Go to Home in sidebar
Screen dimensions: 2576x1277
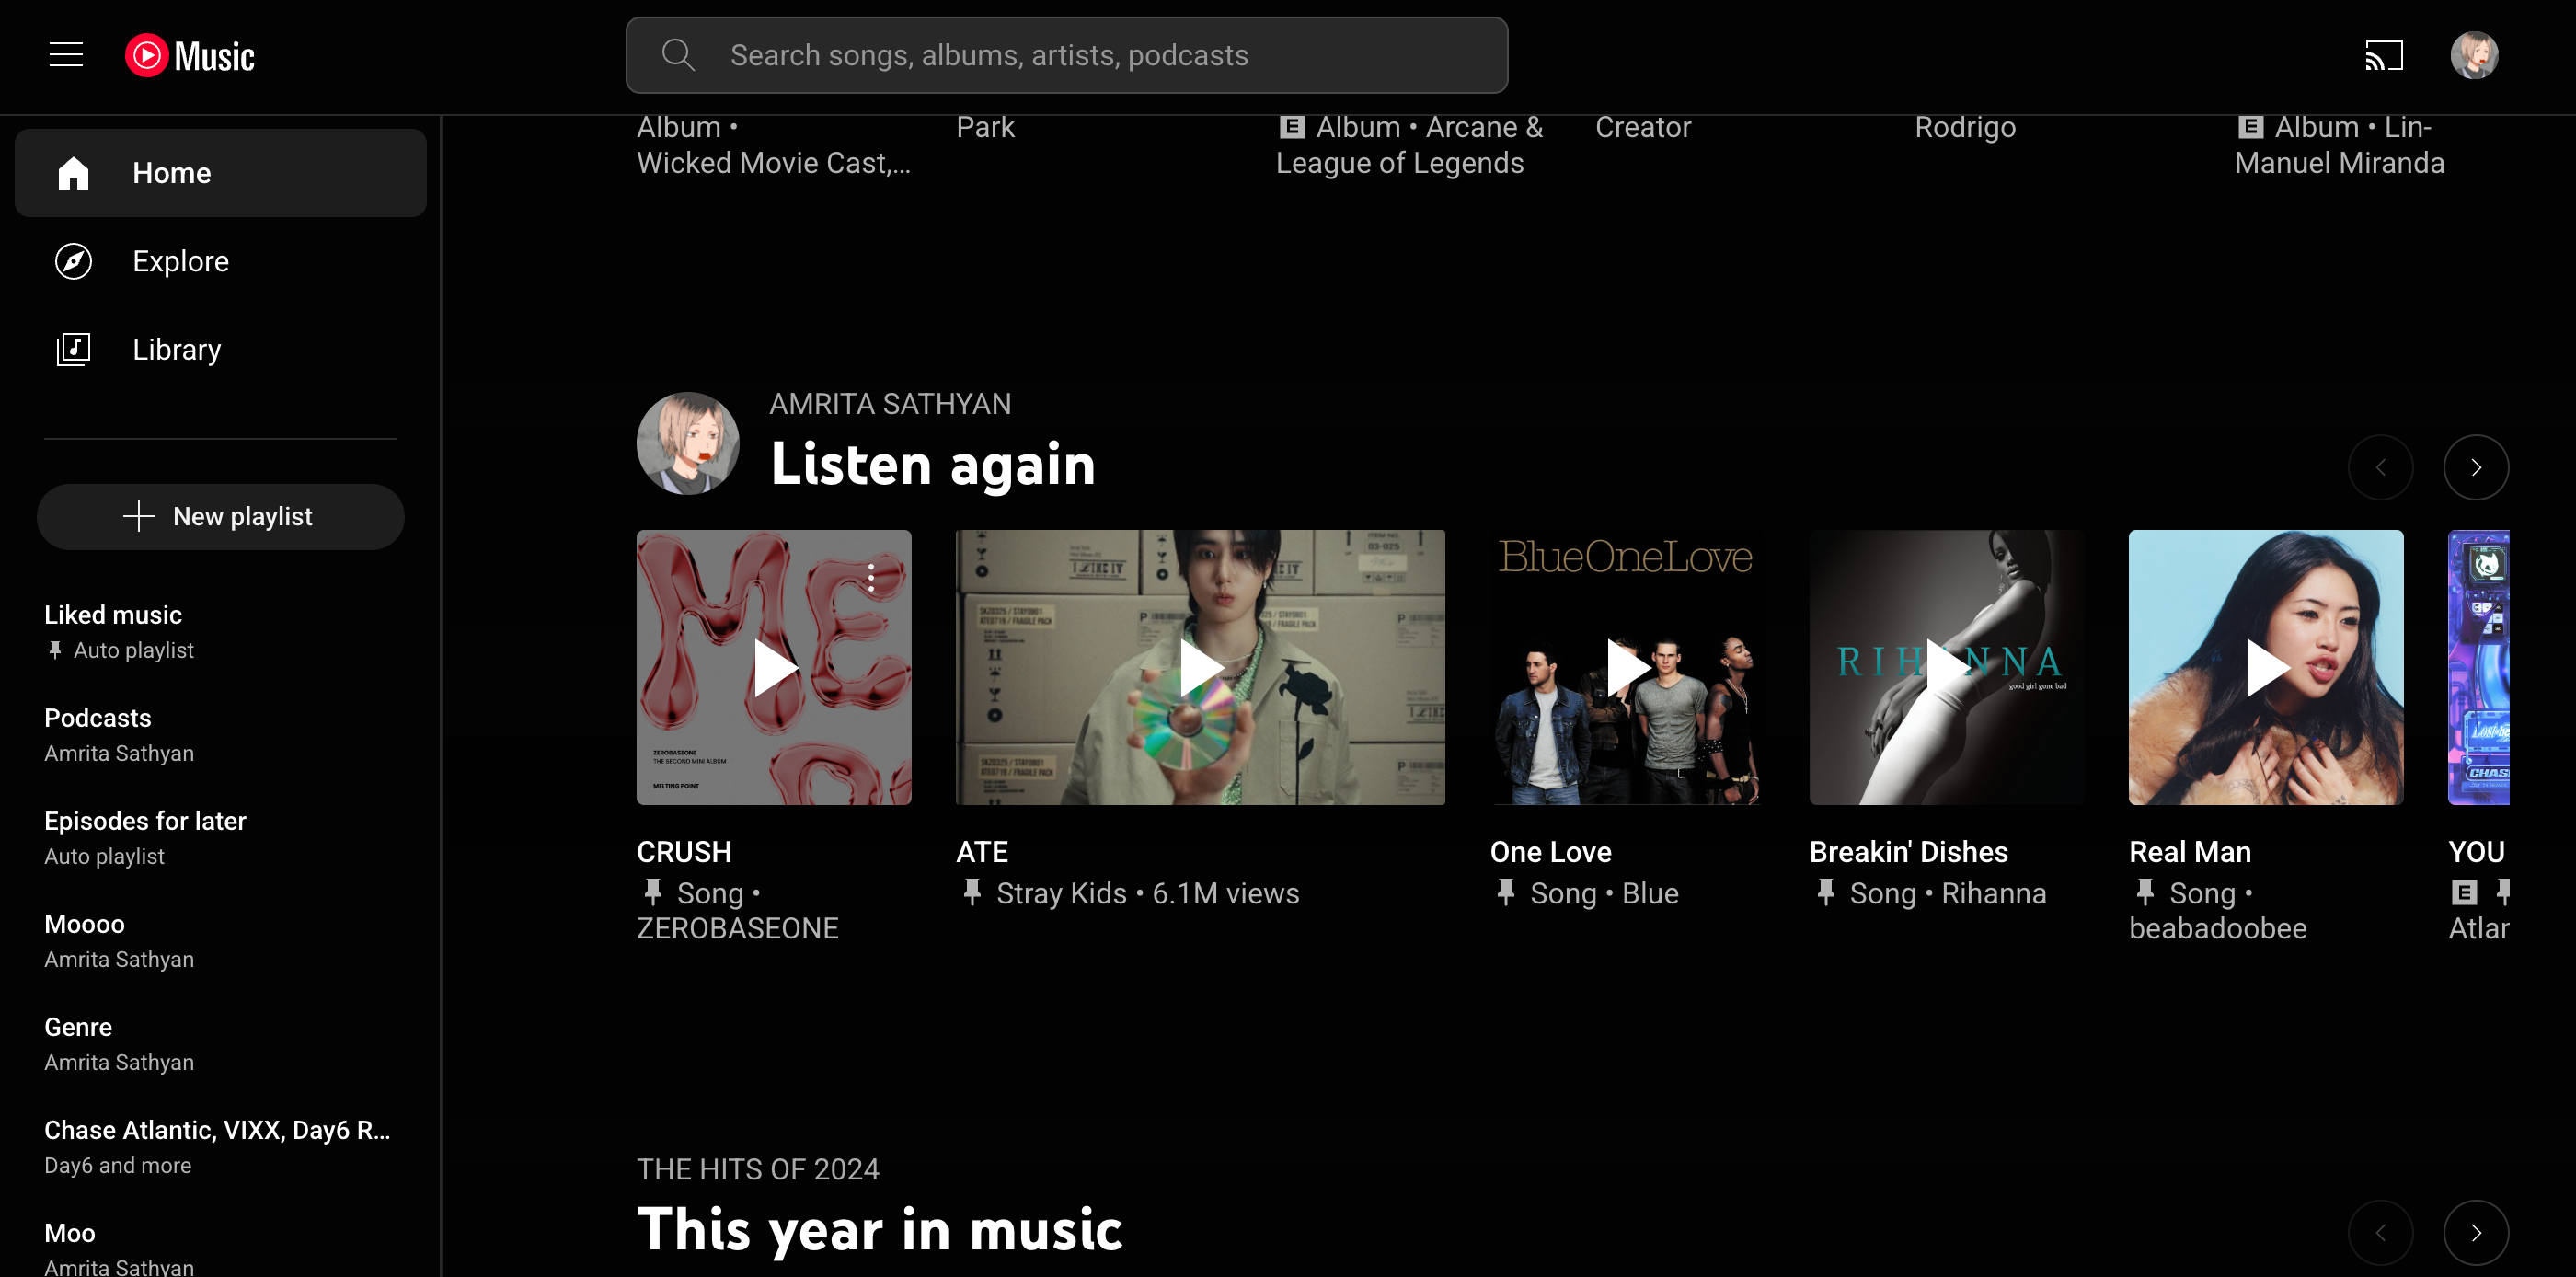220,173
